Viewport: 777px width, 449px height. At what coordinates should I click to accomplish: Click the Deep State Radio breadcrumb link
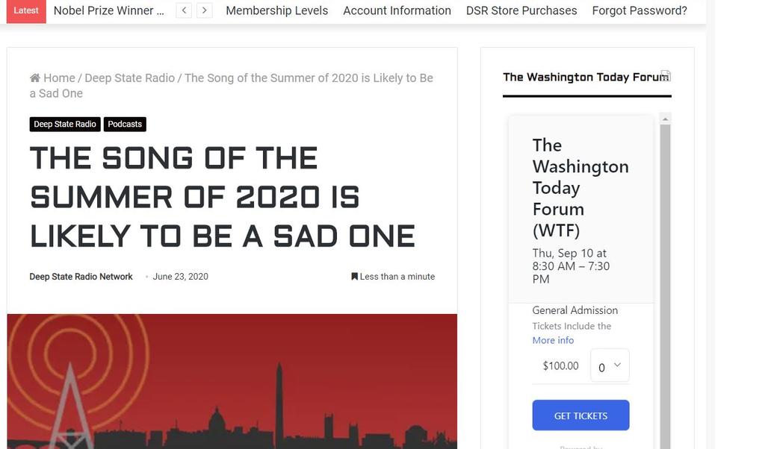click(130, 77)
